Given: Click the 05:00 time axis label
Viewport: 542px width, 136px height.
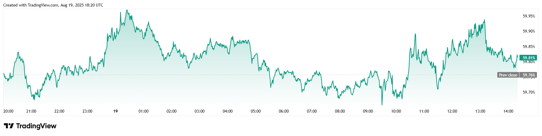Looking at the screenshot, I should (256, 111).
